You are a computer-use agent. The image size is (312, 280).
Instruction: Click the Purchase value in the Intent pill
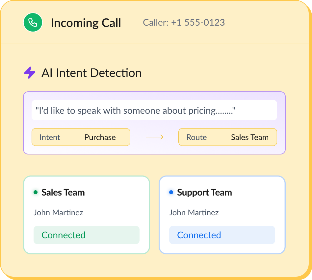(100, 137)
